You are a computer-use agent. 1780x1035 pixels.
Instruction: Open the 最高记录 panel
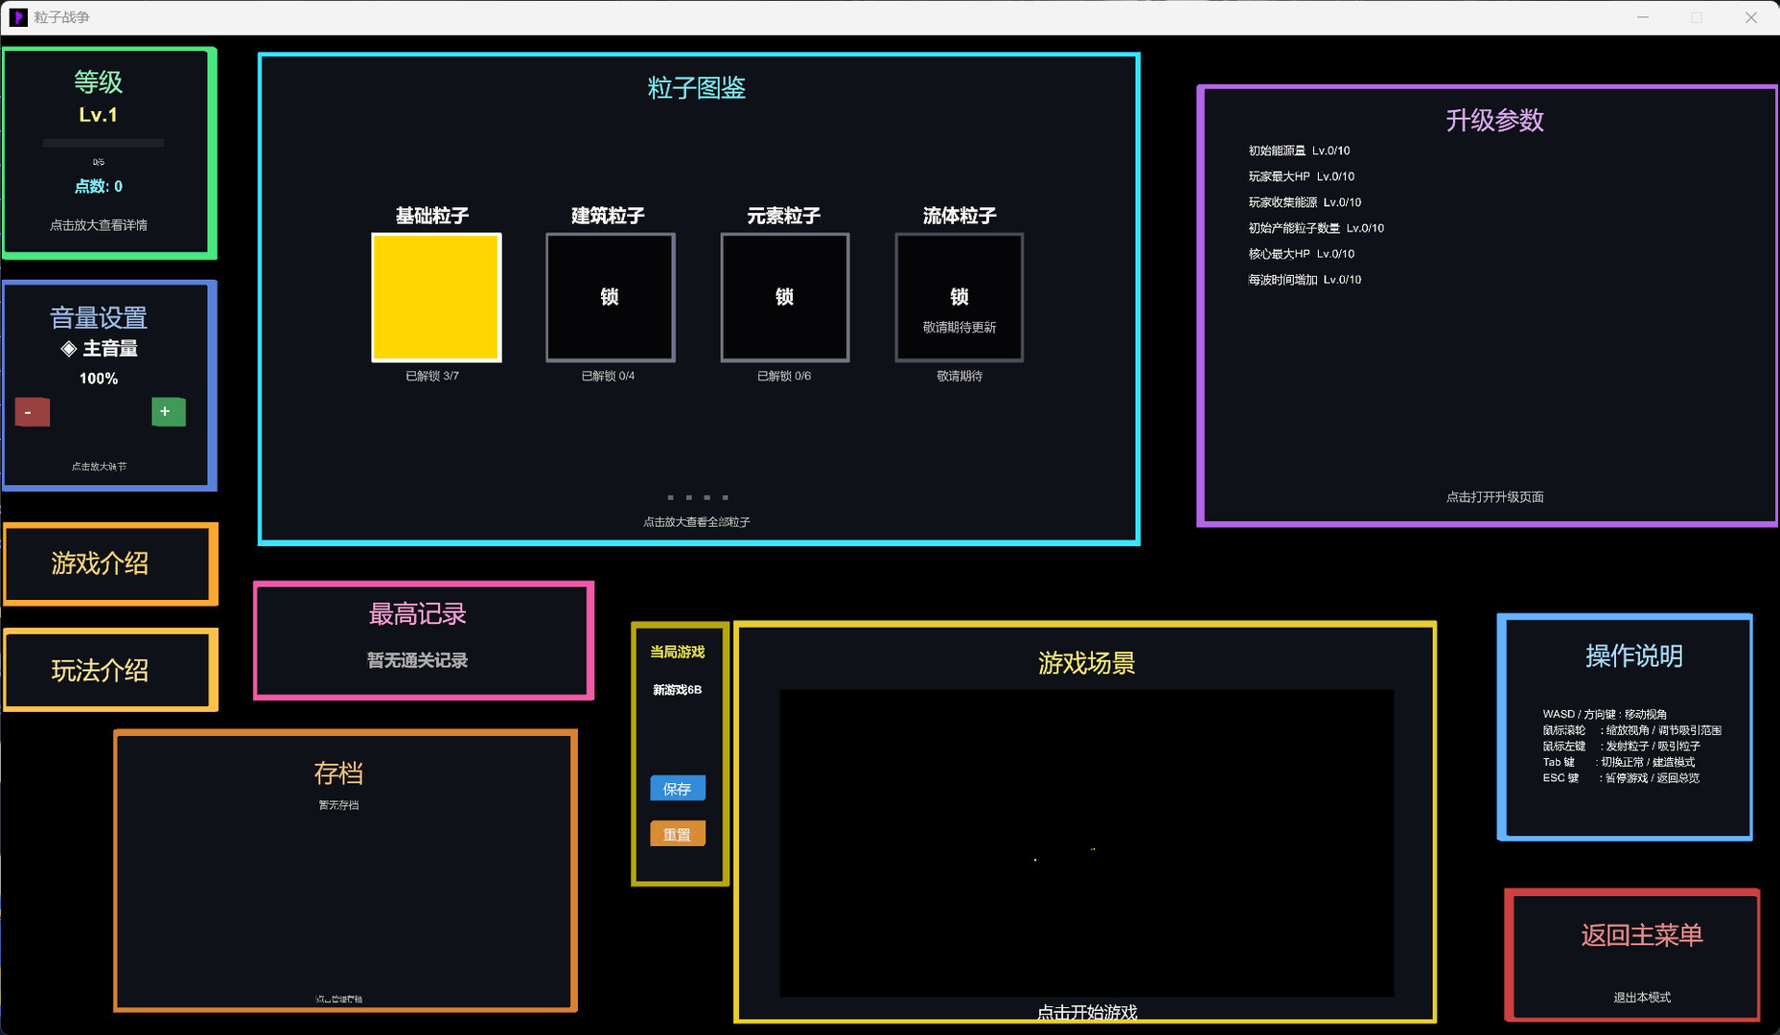[424, 640]
